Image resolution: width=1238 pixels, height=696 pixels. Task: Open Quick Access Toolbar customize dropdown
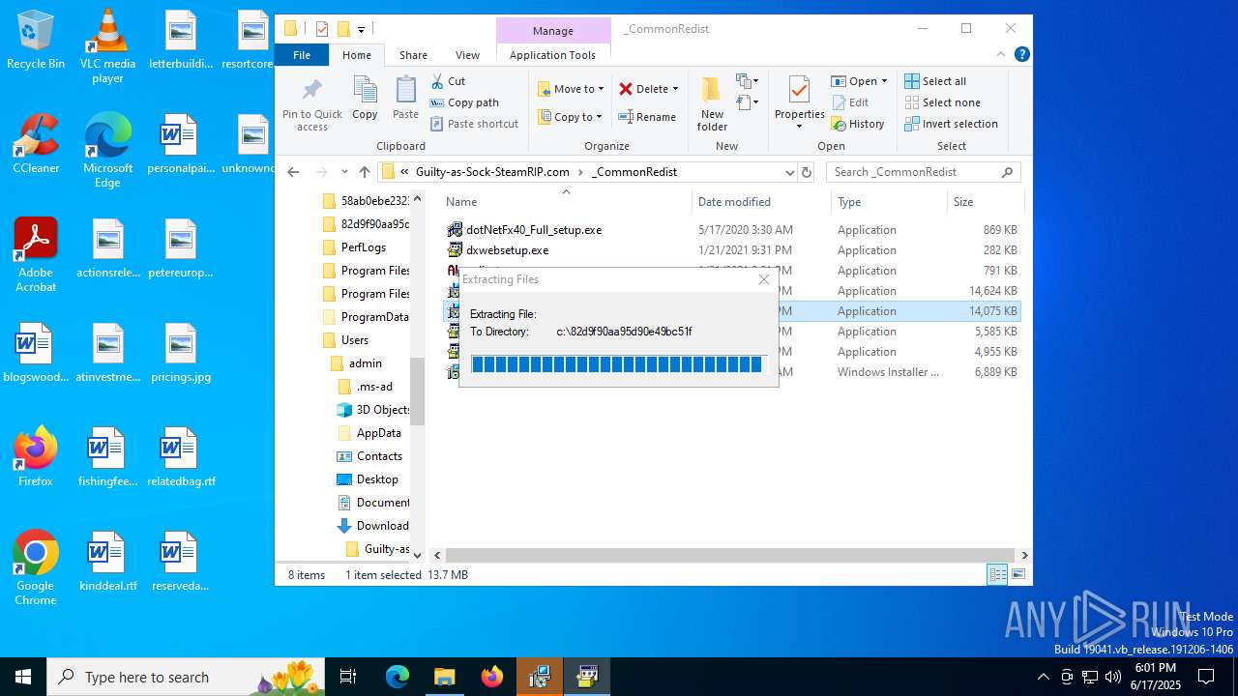tap(361, 29)
